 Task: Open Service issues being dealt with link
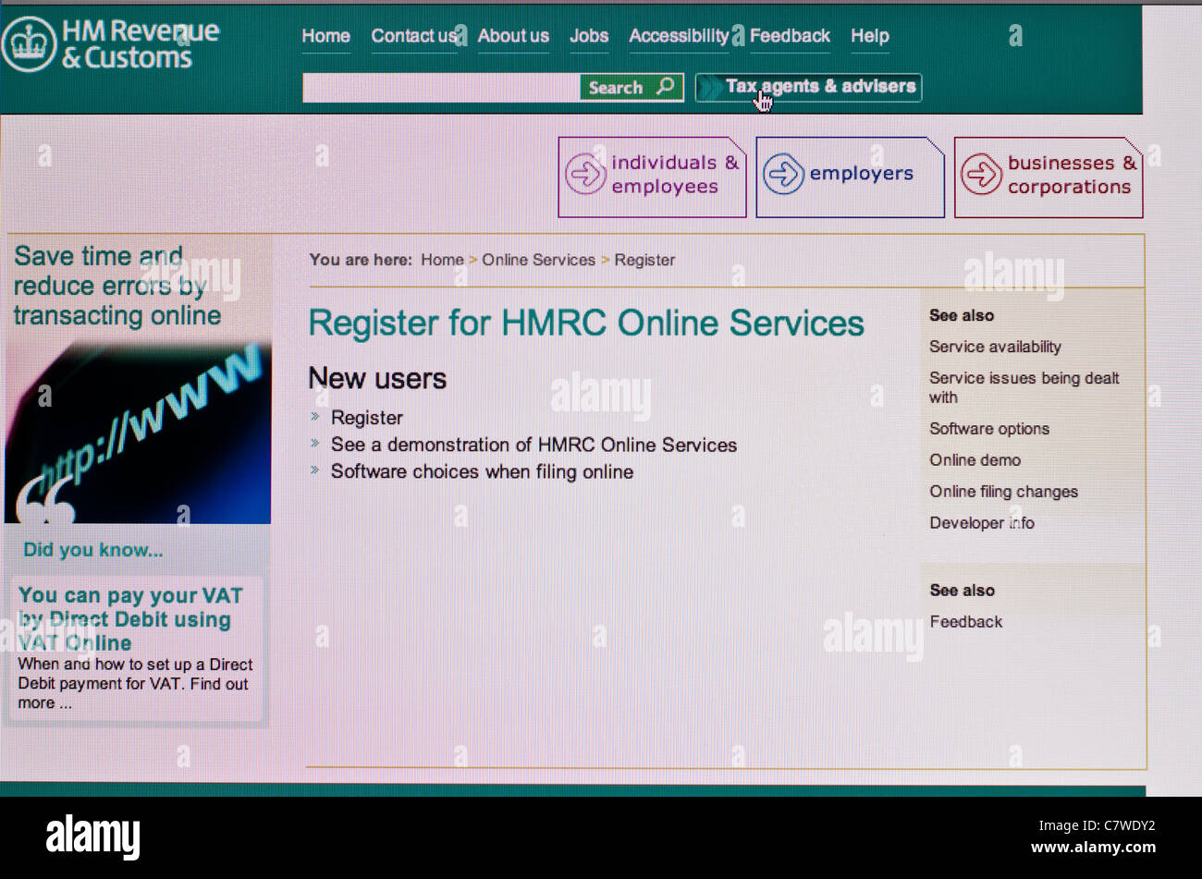[1024, 387]
